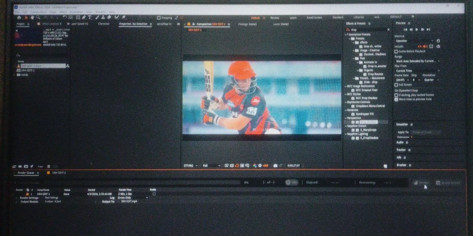
Task: Open Work Area Extended By Current dropdown
Action: (x=418, y=61)
